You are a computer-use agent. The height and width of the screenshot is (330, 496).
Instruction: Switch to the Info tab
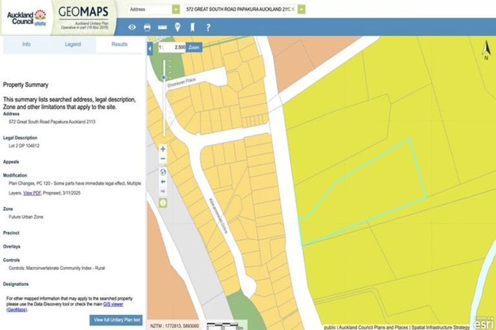click(26, 44)
